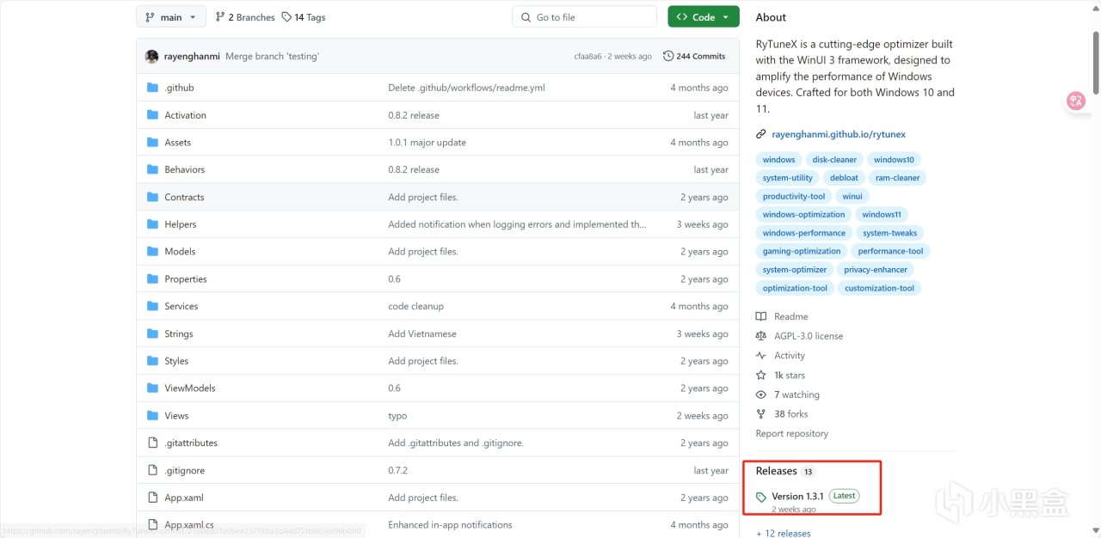Click the Models folder icon
Viewport: 1101px width, 538px height.
pyautogui.click(x=152, y=251)
